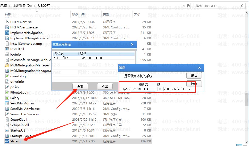Click the port number input field
This screenshot has width=249, height=146.
point(160,89)
